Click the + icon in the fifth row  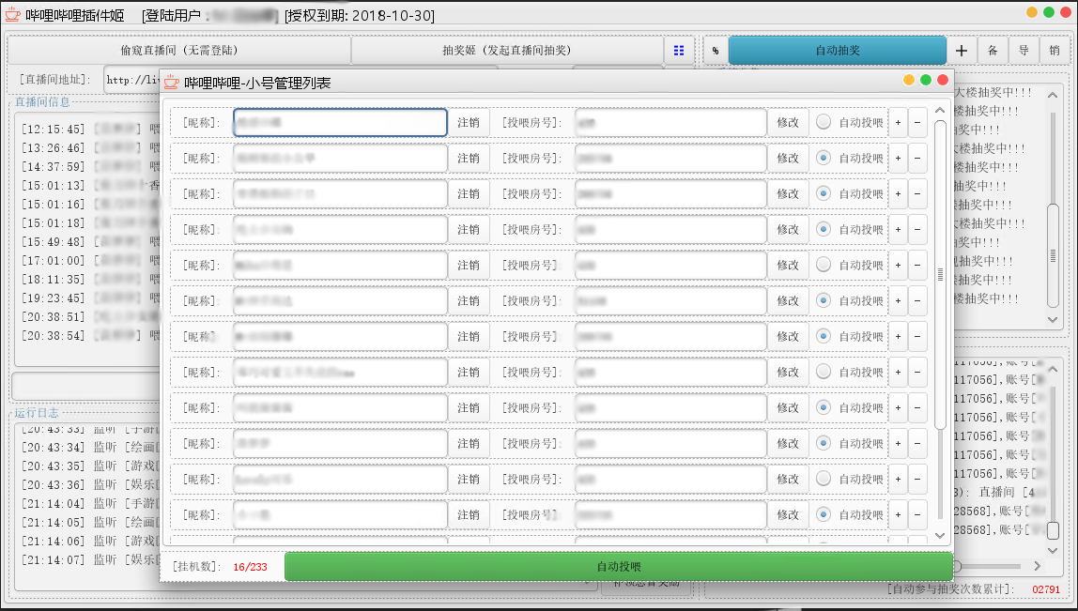(898, 265)
